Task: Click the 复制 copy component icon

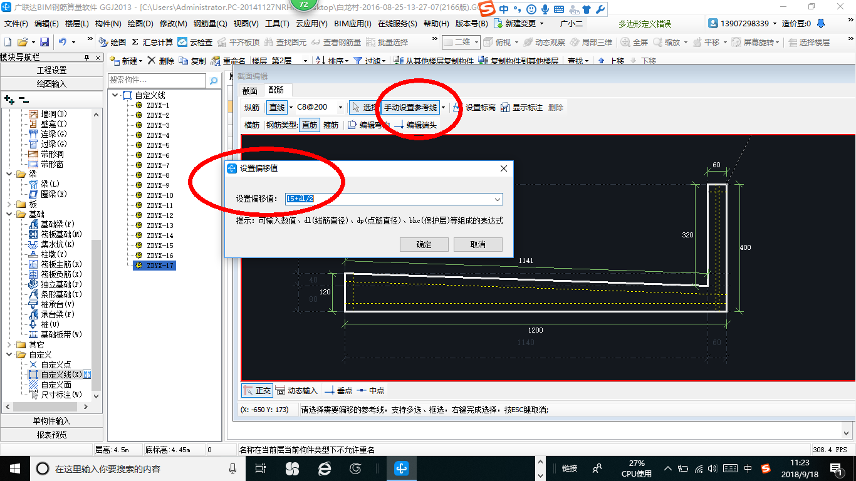Action: [x=183, y=61]
